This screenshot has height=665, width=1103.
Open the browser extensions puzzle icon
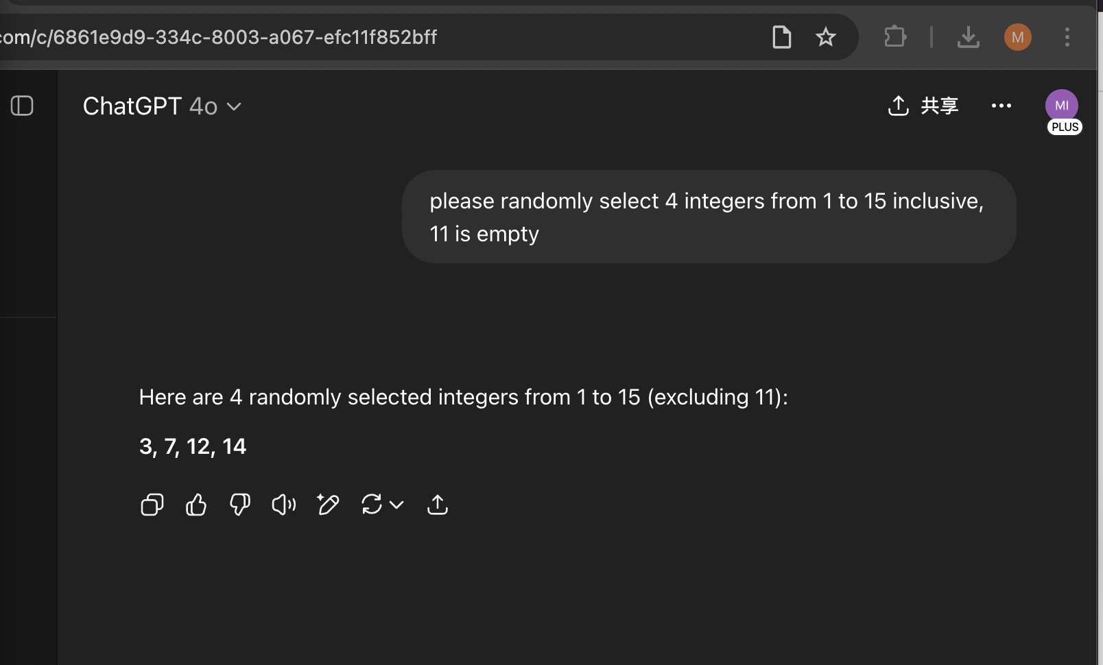coord(895,36)
